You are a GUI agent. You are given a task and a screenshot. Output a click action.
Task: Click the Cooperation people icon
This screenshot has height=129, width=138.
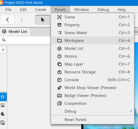tap(59, 103)
